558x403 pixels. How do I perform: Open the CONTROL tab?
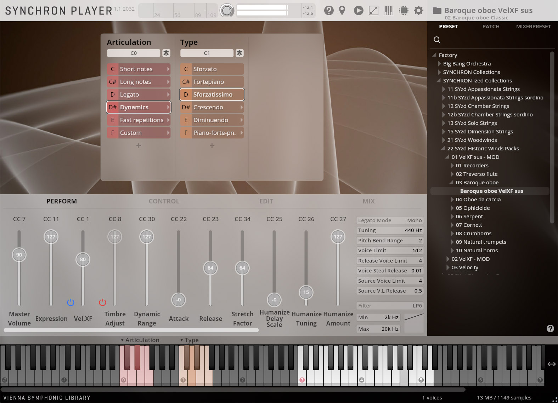(x=164, y=201)
